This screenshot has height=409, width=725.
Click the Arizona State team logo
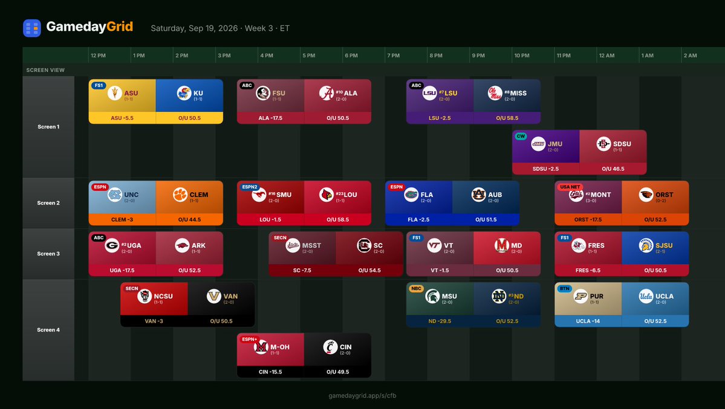click(x=115, y=93)
